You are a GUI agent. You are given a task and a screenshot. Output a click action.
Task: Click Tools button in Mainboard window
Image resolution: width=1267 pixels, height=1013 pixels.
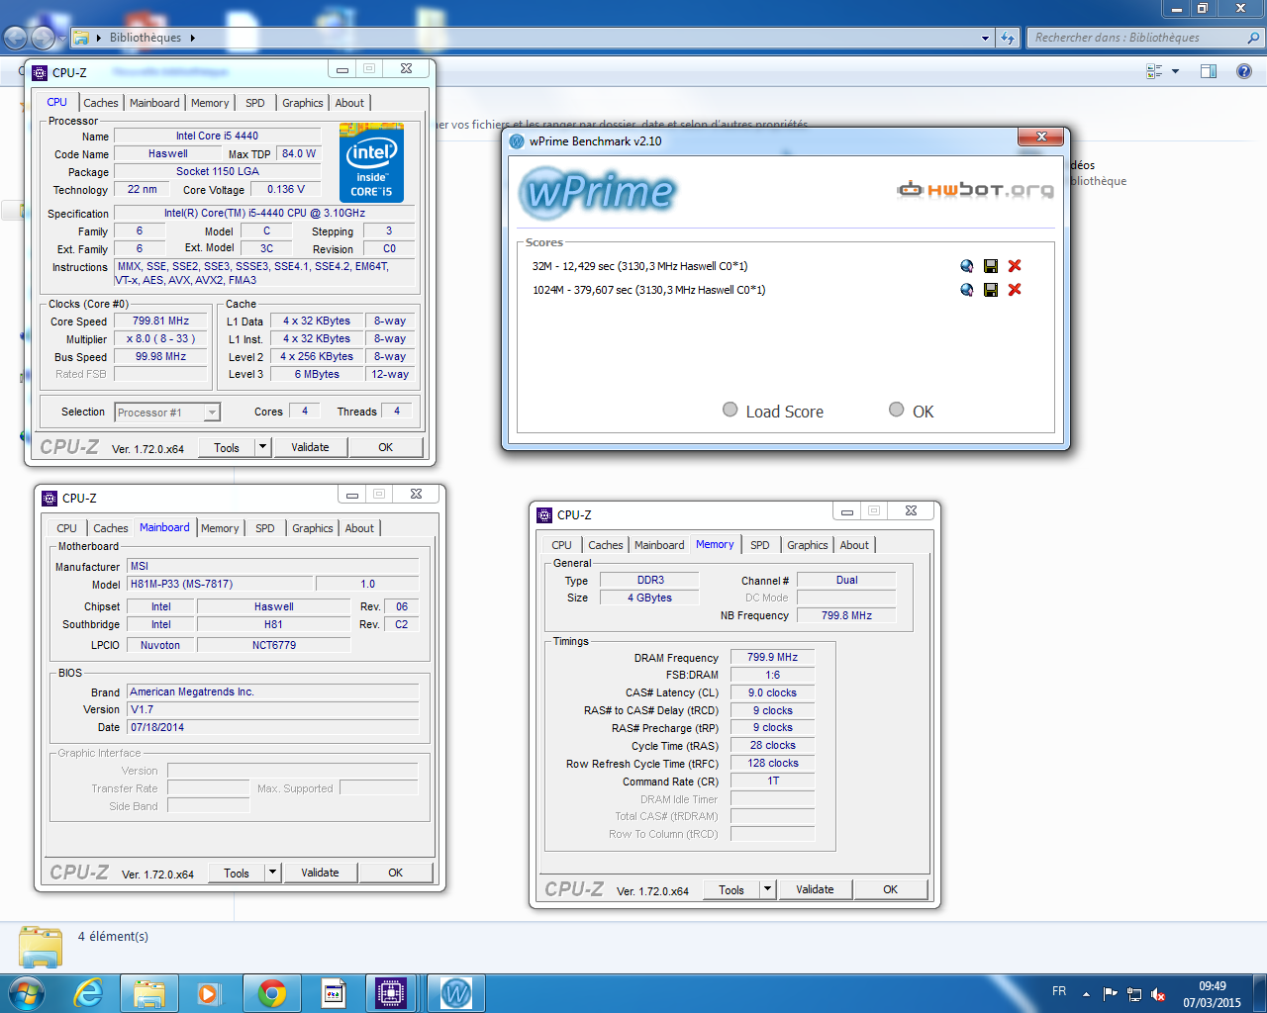tap(237, 873)
